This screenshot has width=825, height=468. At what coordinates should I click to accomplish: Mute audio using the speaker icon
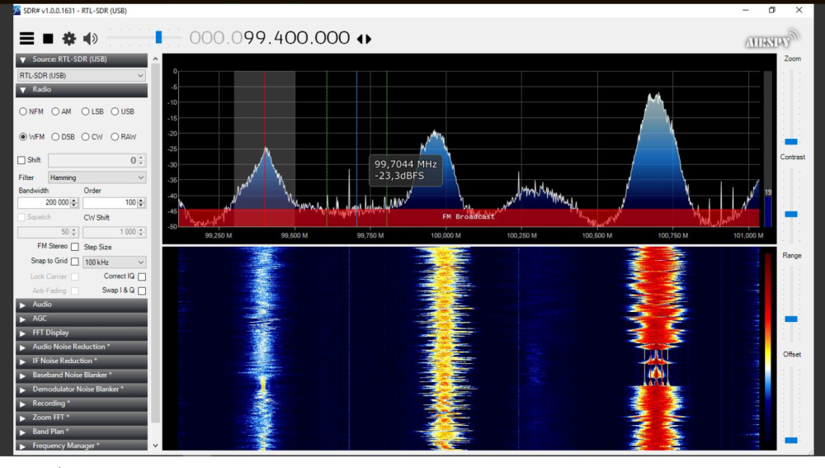click(90, 39)
